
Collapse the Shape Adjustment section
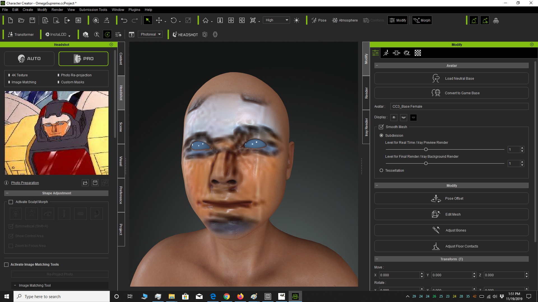click(x=7, y=193)
